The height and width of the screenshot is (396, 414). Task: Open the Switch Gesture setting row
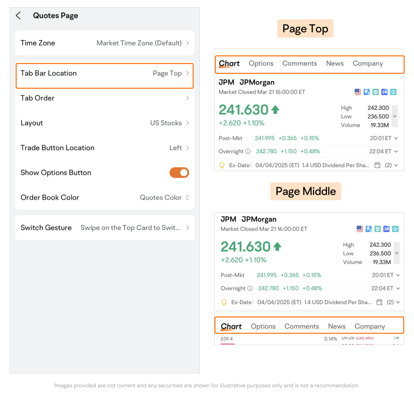(x=104, y=228)
